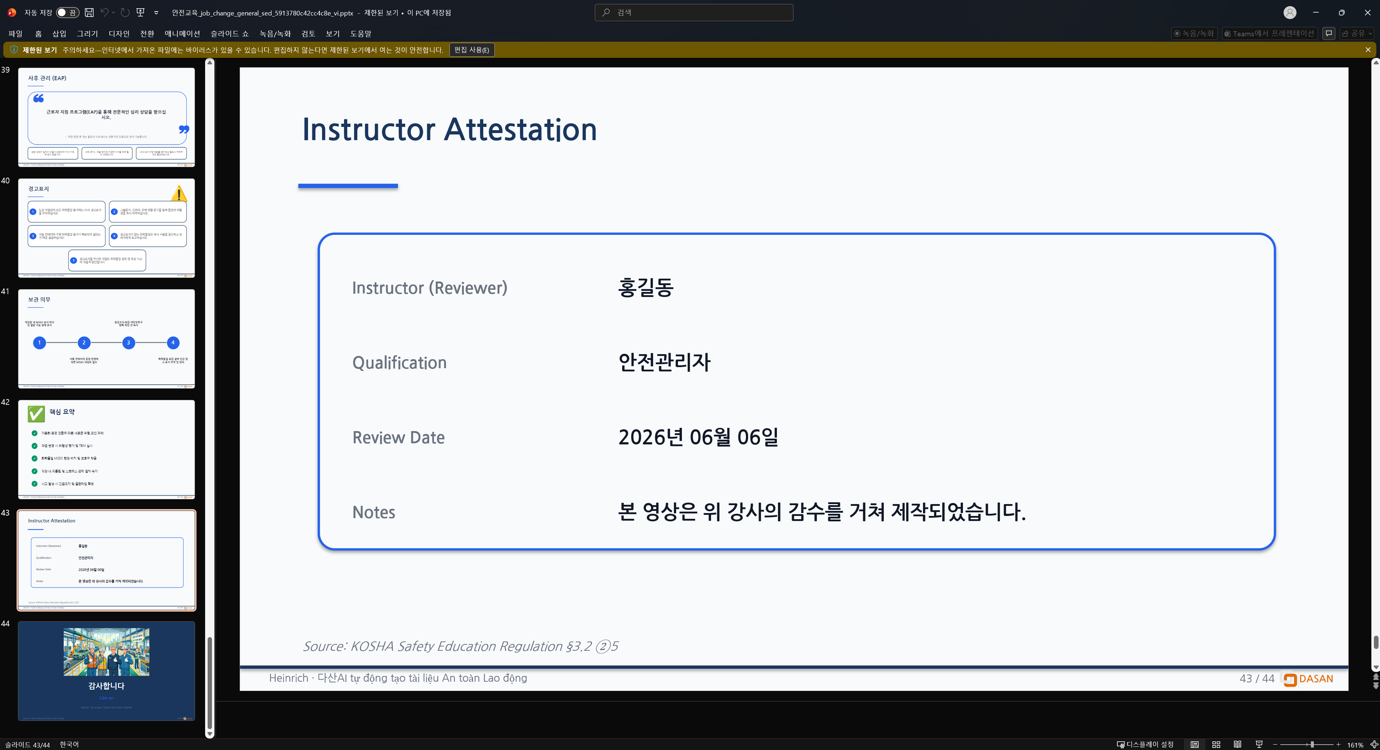Fit slide to current window icon
1380x750 pixels.
(1374, 745)
